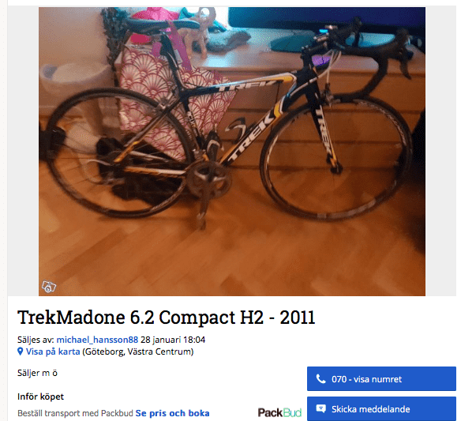The image size is (461, 421).
Task: Click the map pin location icon
Action: [21, 351]
